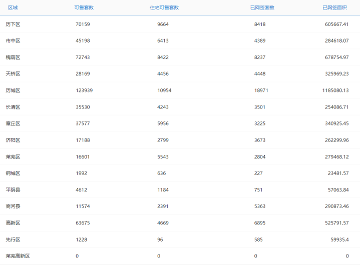Viewport: 360px width, 267px height.
Task: Click signed area 605667.41 for 历下区
Action: (x=337, y=24)
